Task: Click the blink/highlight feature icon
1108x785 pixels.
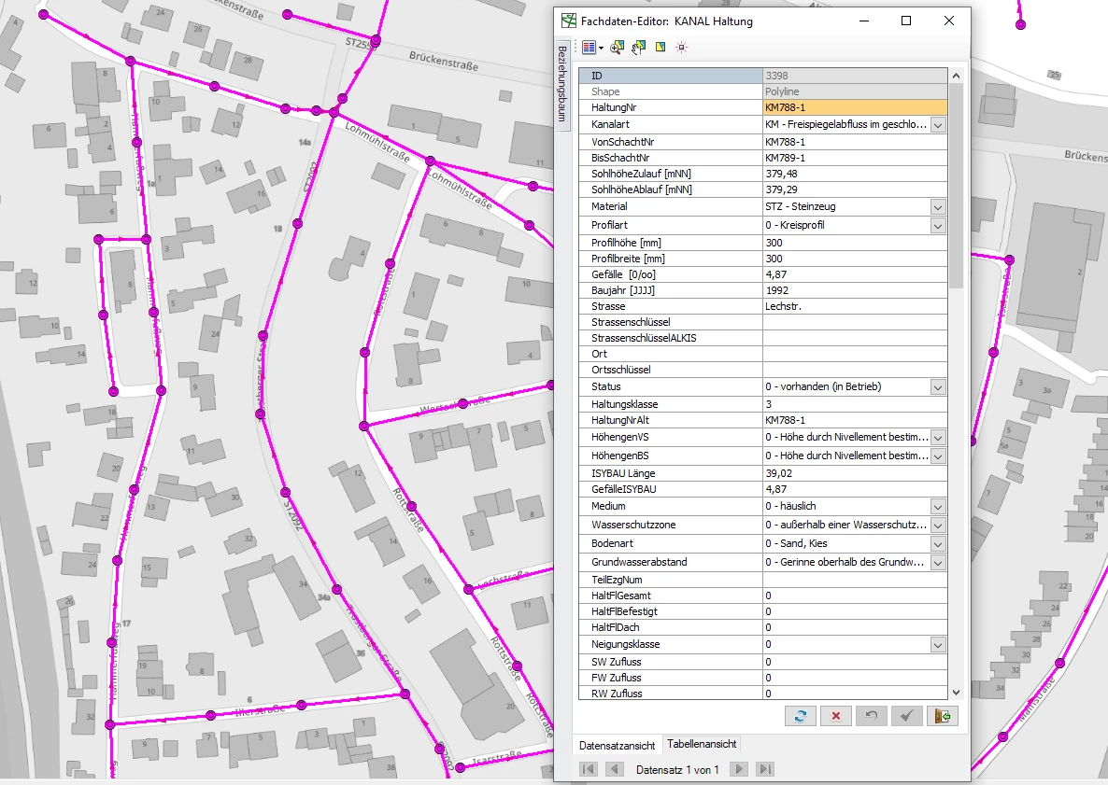Action: (681, 47)
